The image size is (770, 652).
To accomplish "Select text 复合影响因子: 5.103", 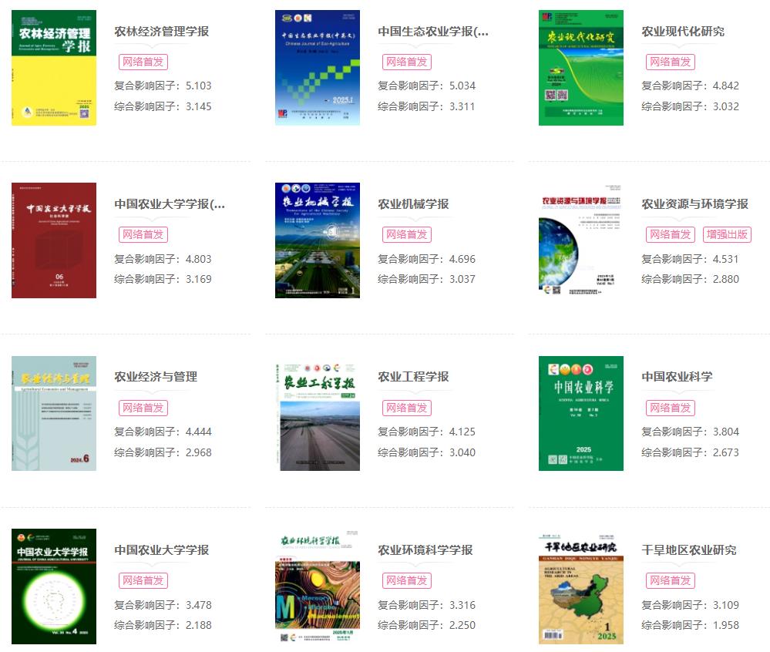I will (163, 86).
